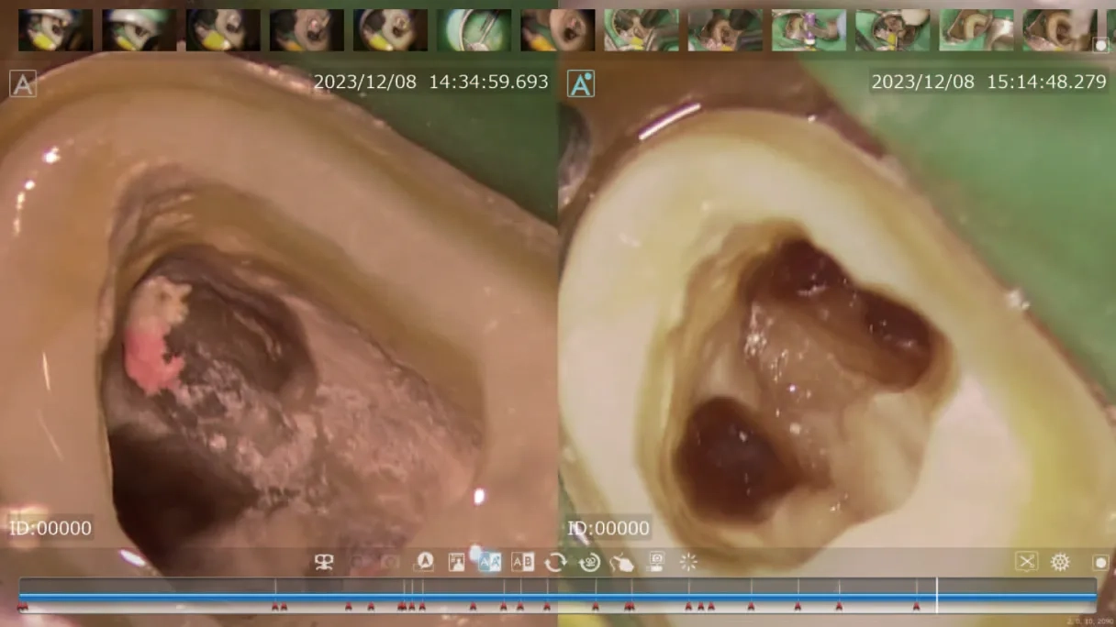Click the binocular-face icon in the toolbar
Image resolution: width=1116 pixels, height=627 pixels.
(324, 562)
